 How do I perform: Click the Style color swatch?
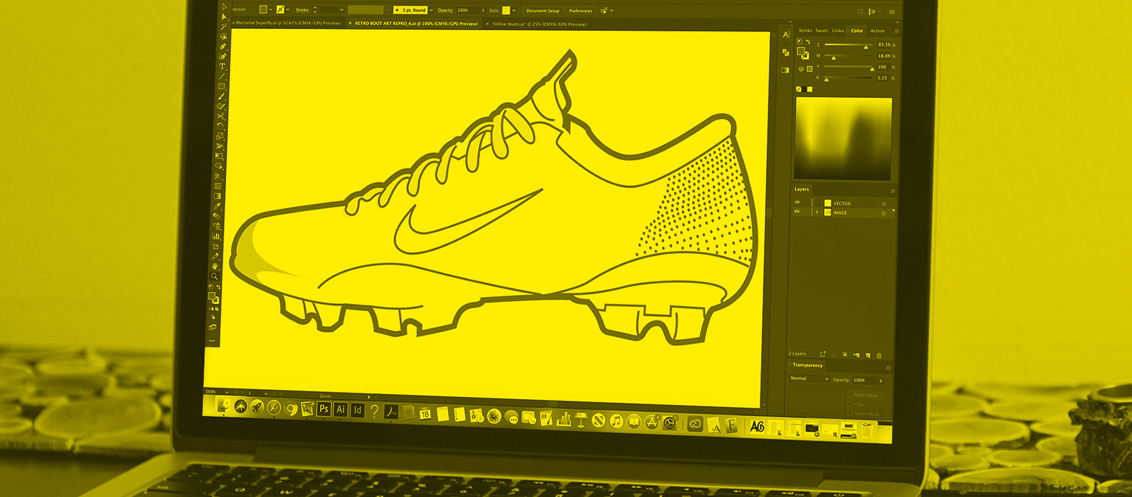coord(506,11)
